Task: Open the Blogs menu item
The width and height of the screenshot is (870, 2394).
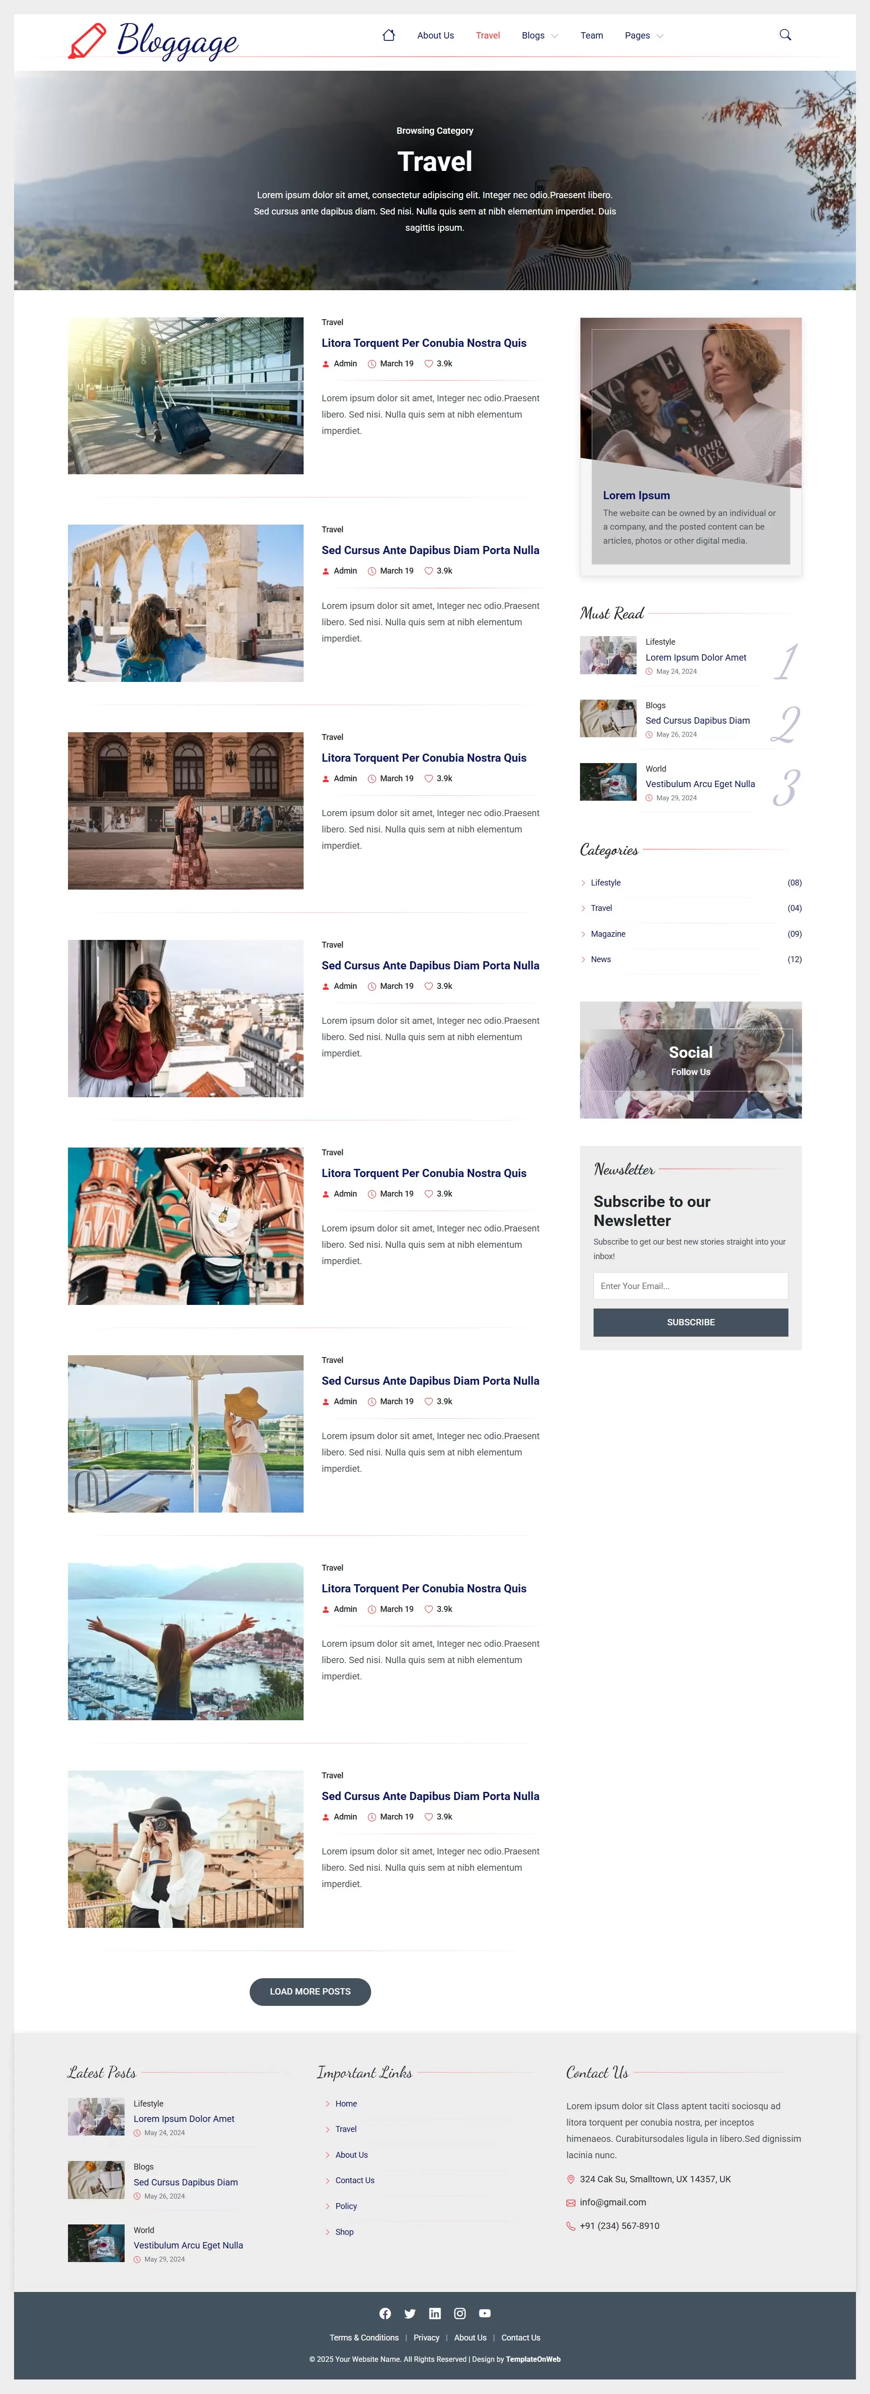Action: coord(533,35)
